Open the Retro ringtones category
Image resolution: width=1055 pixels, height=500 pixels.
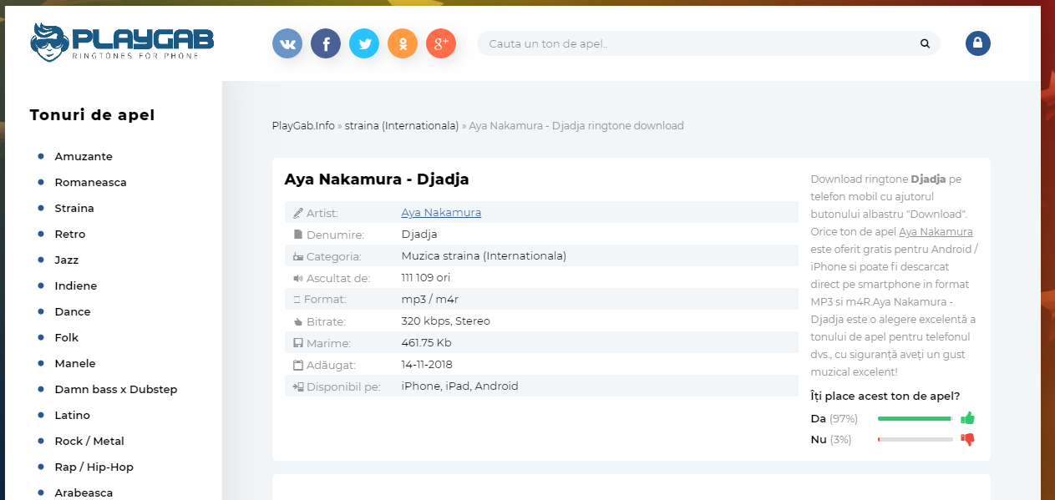[x=70, y=234]
